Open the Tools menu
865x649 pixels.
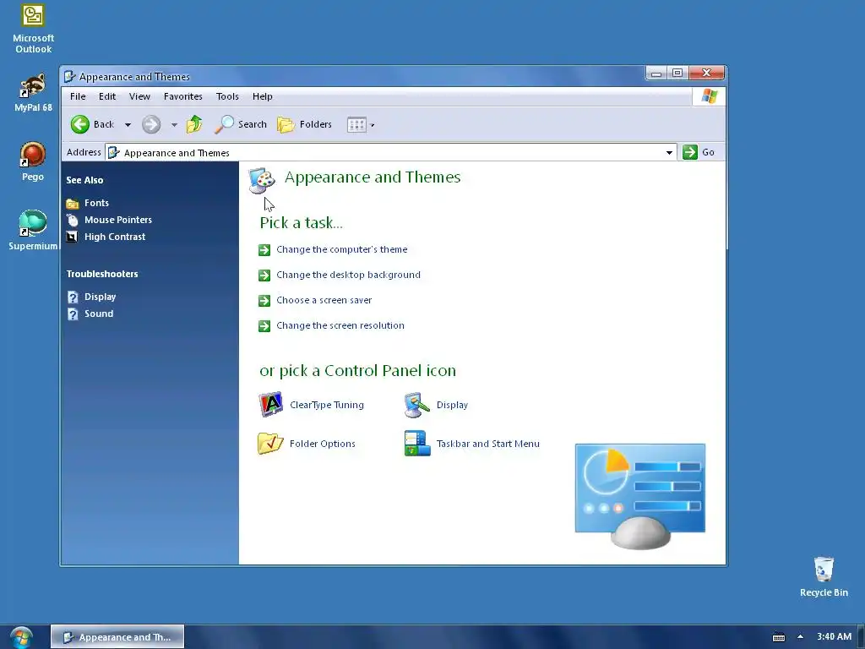point(227,96)
